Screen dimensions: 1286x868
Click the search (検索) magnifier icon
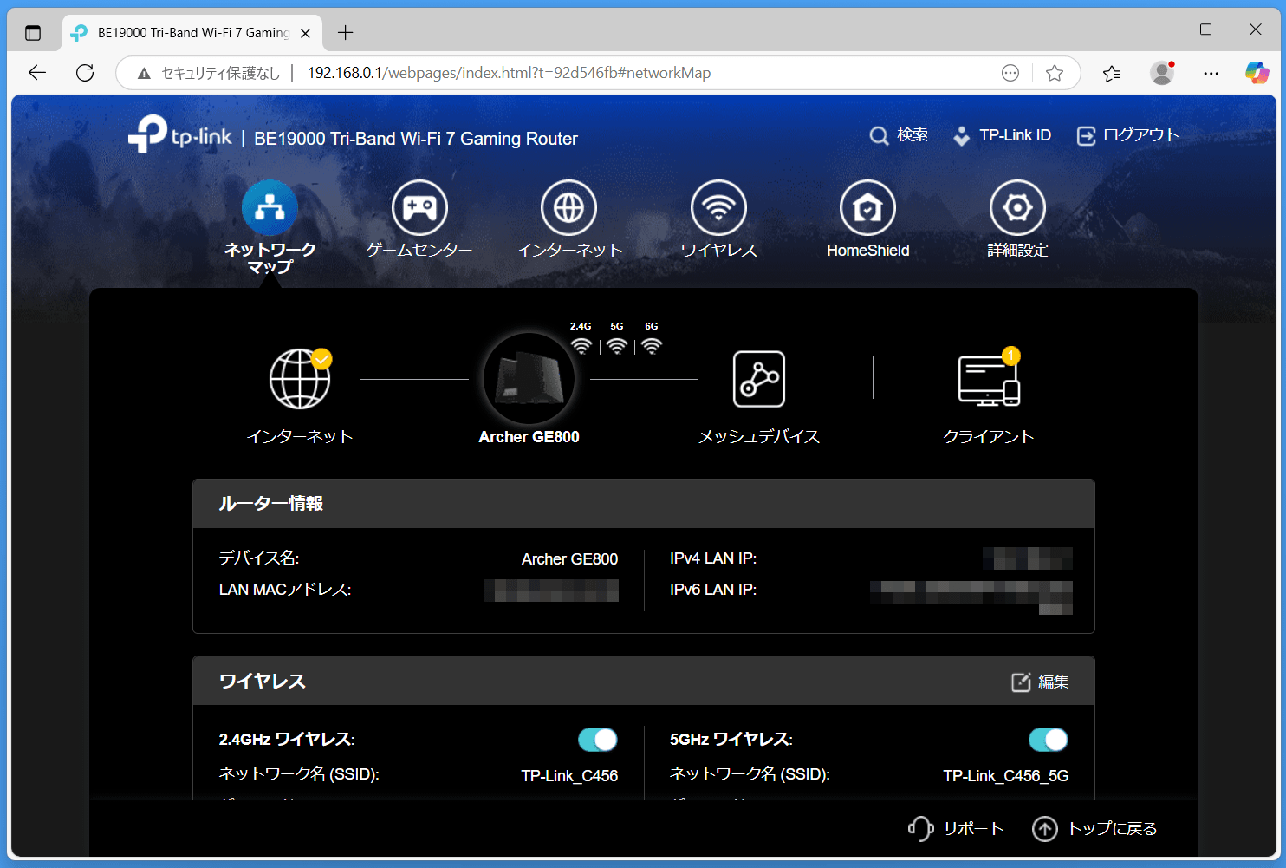pyautogui.click(x=879, y=136)
